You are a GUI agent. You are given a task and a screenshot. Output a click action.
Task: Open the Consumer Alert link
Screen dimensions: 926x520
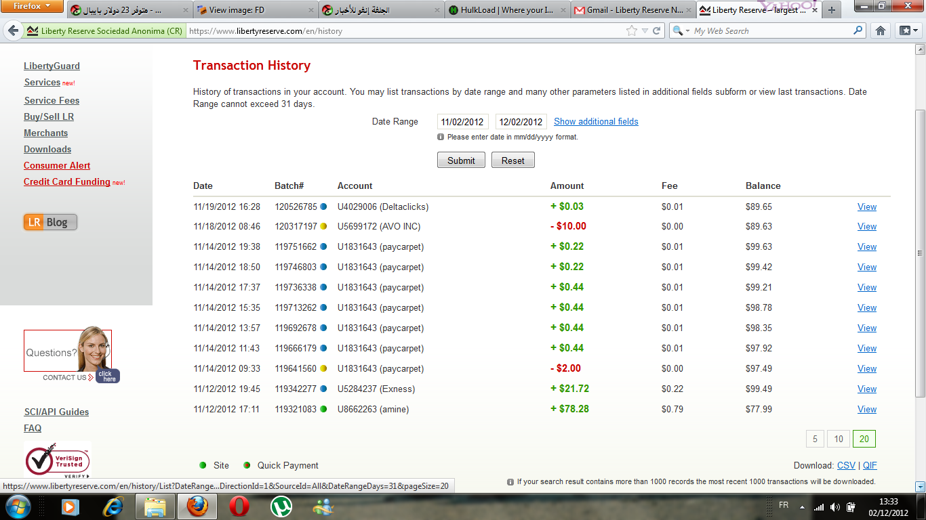tap(57, 165)
